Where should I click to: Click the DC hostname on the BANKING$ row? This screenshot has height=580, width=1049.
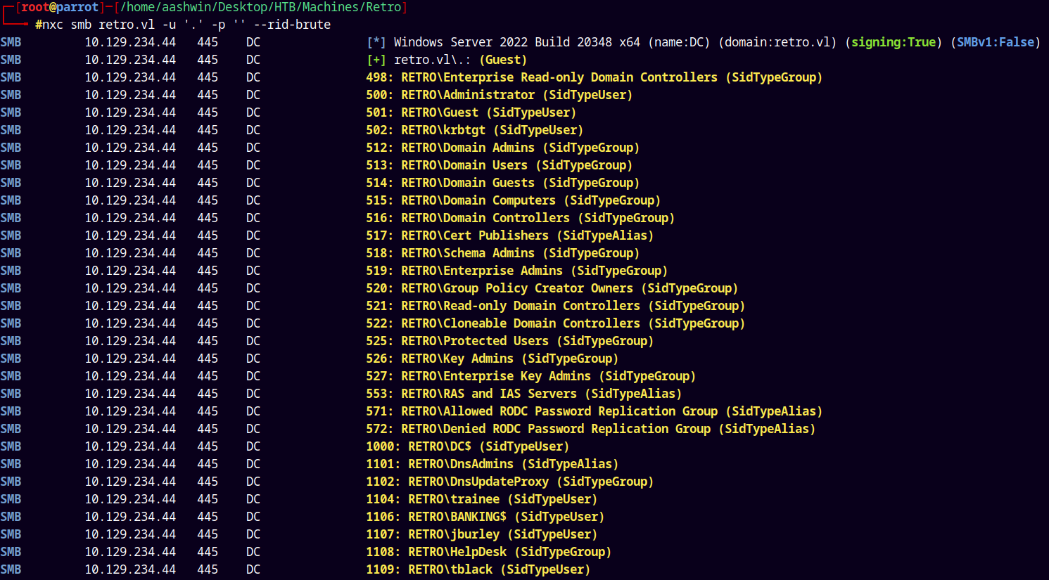click(x=253, y=517)
